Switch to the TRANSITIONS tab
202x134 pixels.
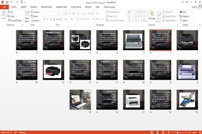tap(46, 7)
